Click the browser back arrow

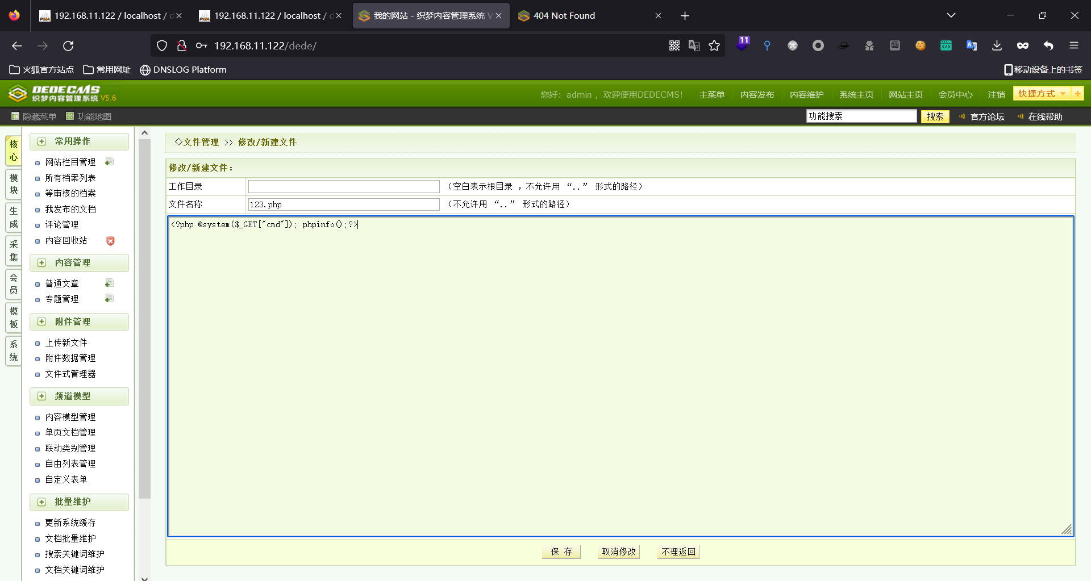coord(17,46)
